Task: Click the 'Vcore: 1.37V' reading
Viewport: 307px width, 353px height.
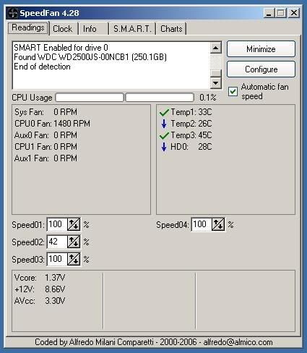Action: [x=40, y=278]
